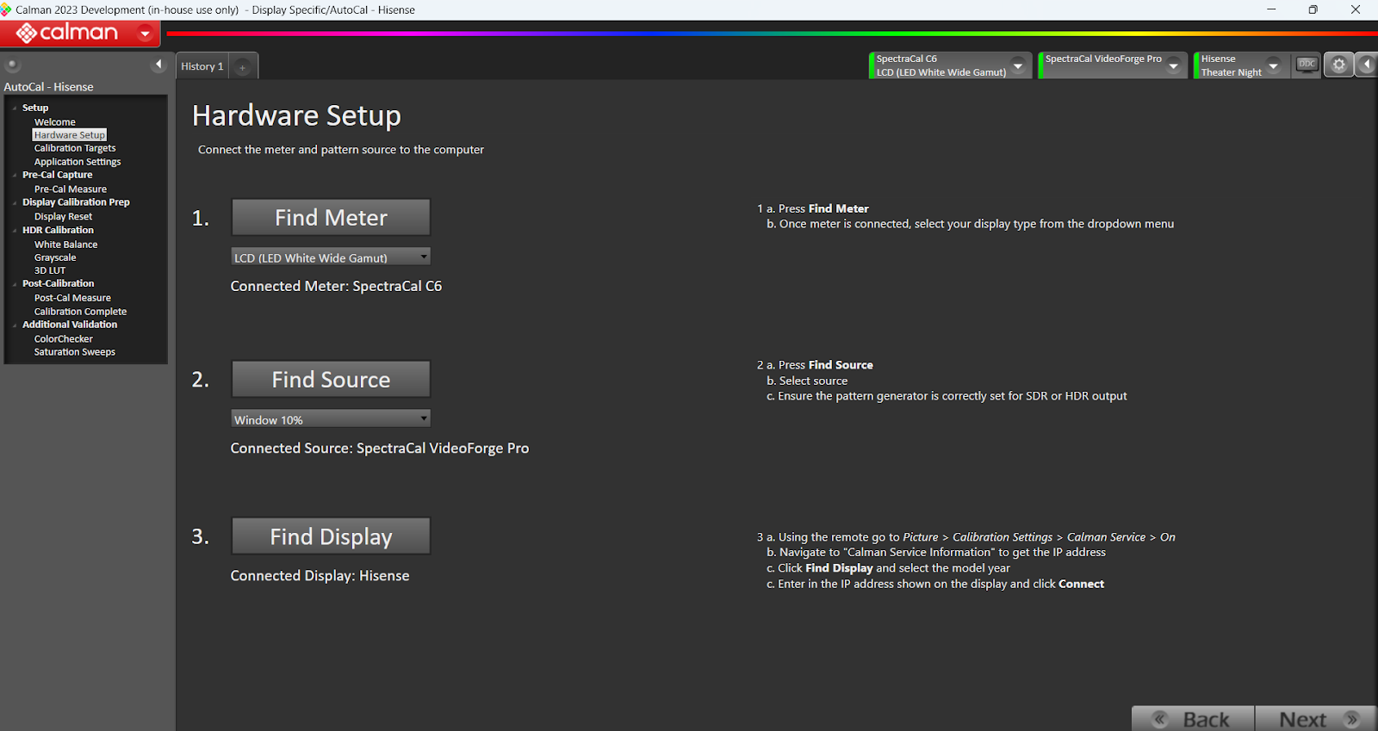This screenshot has width=1378, height=731.
Task: Select the Hardware Setup workflow step
Action: (70, 135)
